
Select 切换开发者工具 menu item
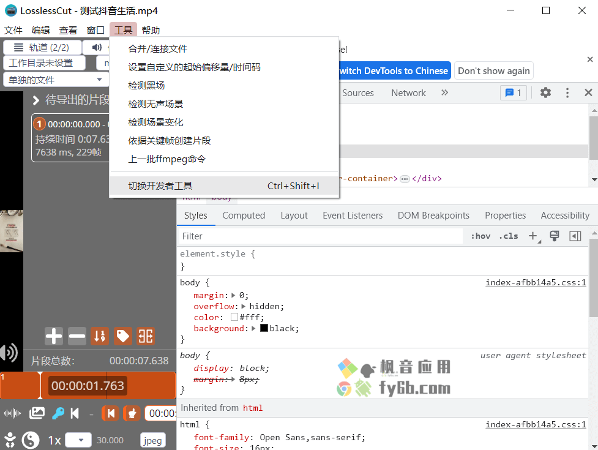[224, 186]
